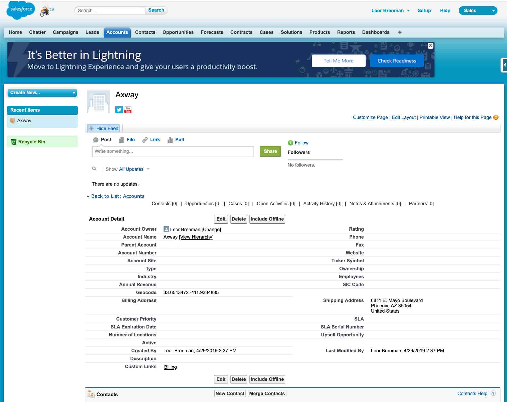Viewport: 507px width, 402px height.
Task: Click in the global Search field
Action: click(110, 11)
